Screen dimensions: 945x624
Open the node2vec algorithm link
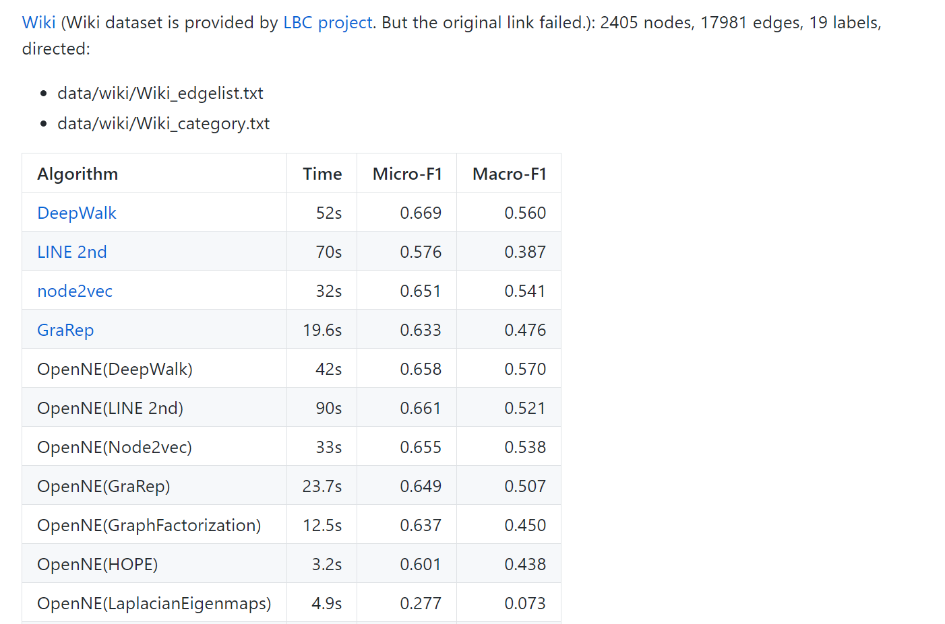click(x=75, y=291)
